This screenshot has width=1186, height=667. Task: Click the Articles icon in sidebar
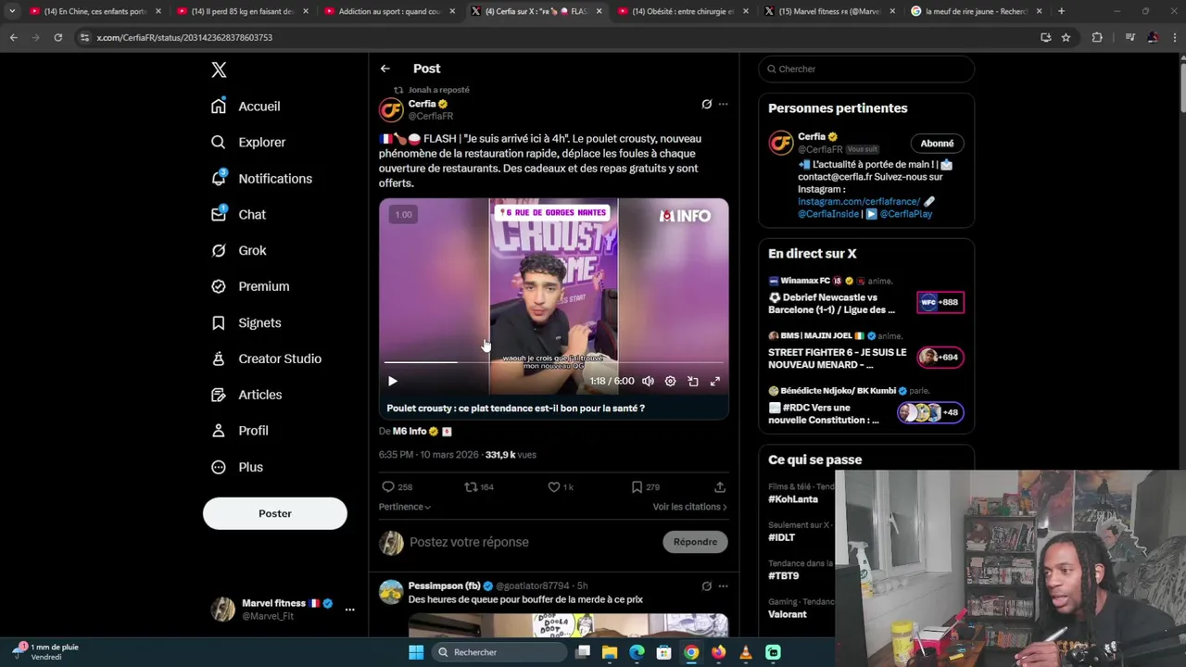pyautogui.click(x=219, y=395)
